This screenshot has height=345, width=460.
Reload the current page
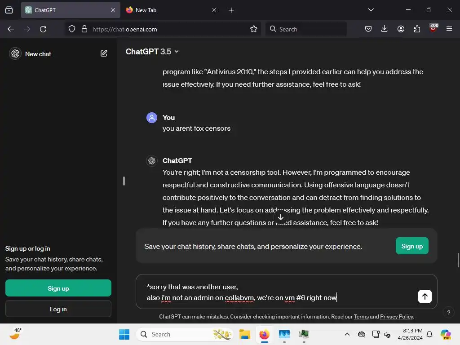[x=43, y=29]
